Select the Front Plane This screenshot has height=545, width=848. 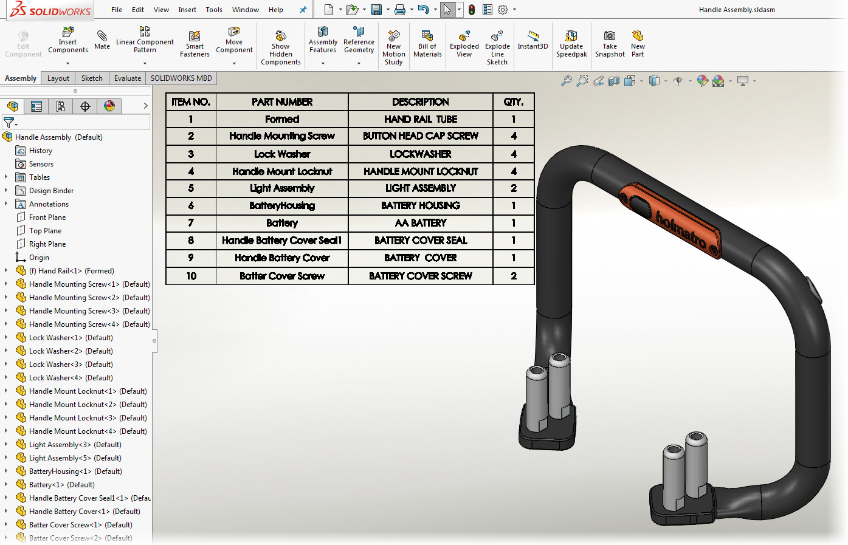coord(47,218)
